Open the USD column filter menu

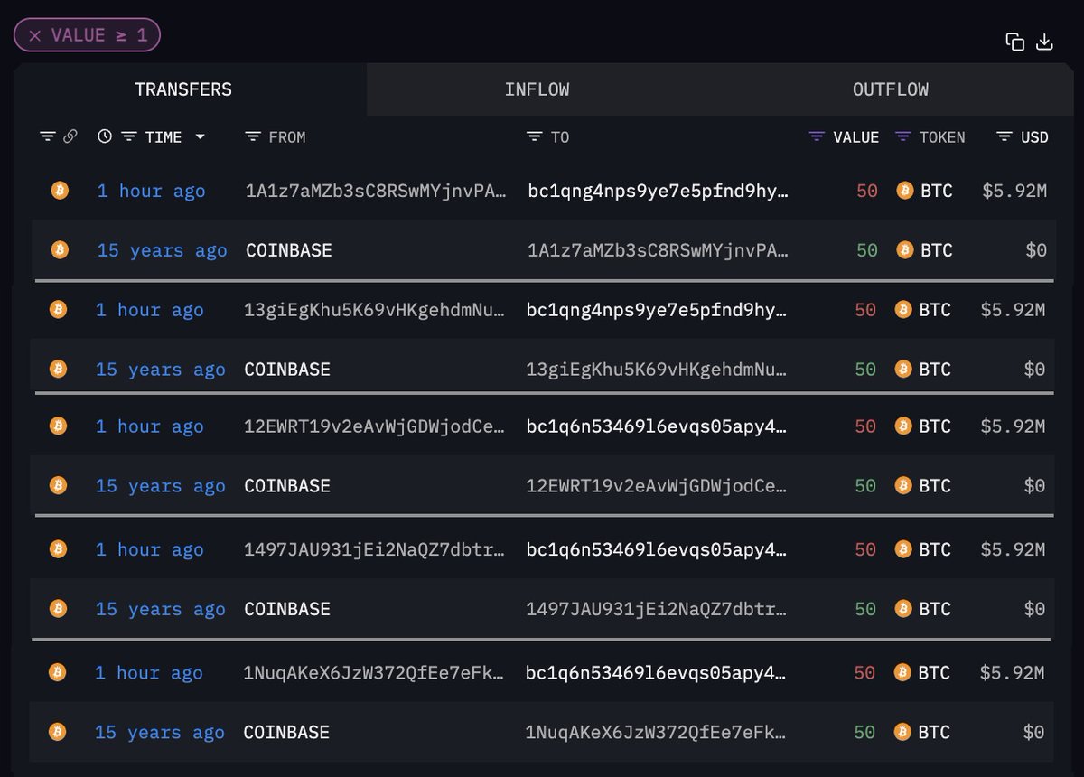point(1005,136)
